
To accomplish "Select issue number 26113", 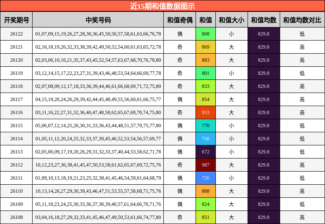I will [17, 152].
